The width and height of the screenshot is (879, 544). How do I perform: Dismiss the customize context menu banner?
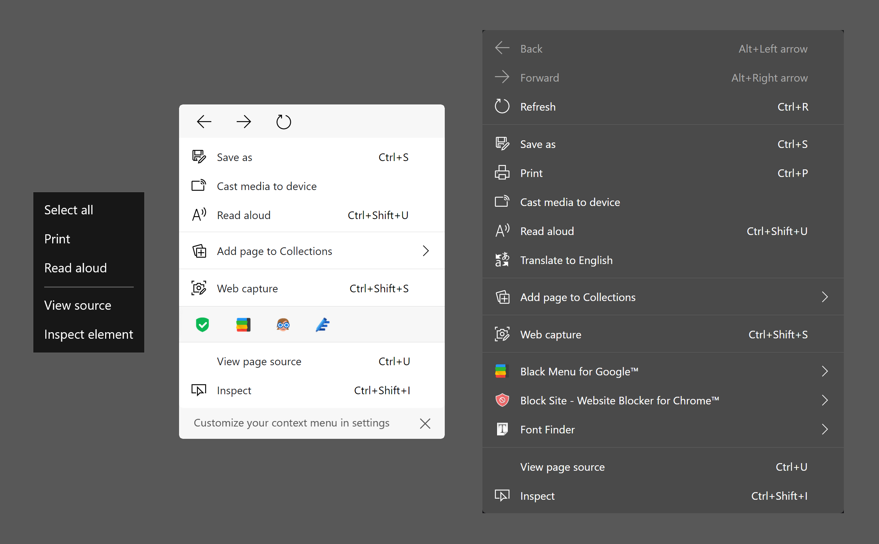pyautogui.click(x=425, y=423)
